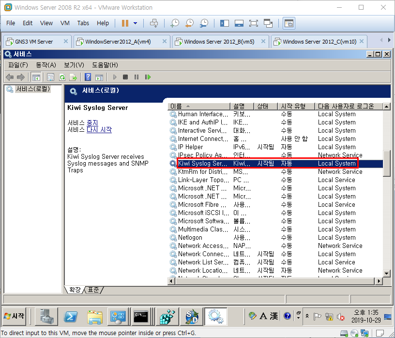
Task: Switch to Windows Server 2012_C(vm10) tab
Action: tap(319, 42)
